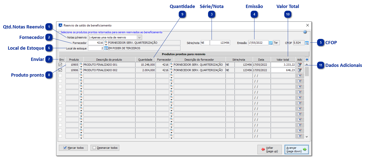This screenshot has height=158, width=366.
Task: Search product for row 10905
Action: coord(81,64)
